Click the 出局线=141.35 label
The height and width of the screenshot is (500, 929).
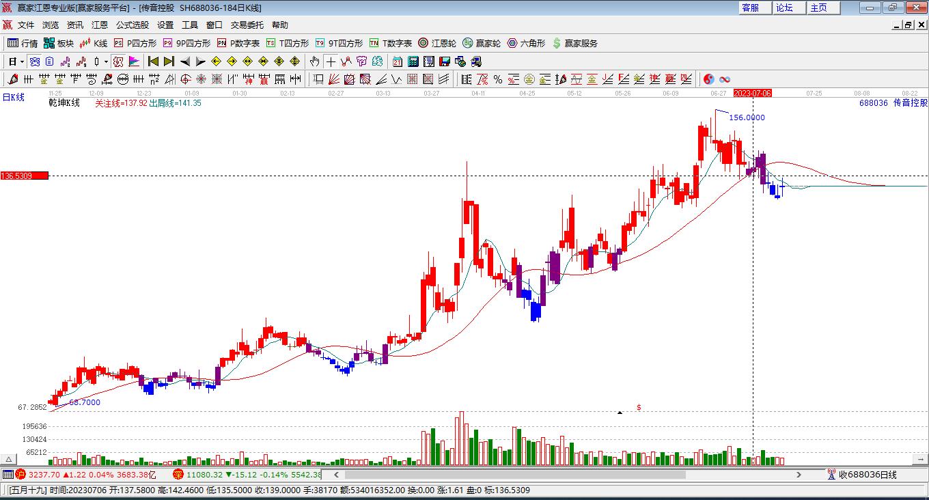coord(175,103)
